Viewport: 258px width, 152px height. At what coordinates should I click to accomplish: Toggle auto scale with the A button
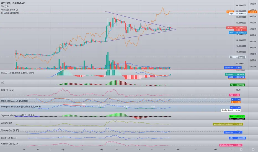point(241,149)
